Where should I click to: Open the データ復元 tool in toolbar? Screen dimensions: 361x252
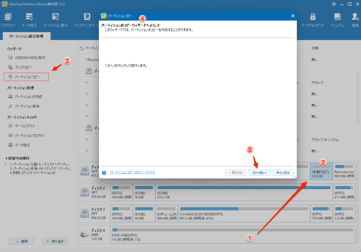pyautogui.click(x=29, y=20)
